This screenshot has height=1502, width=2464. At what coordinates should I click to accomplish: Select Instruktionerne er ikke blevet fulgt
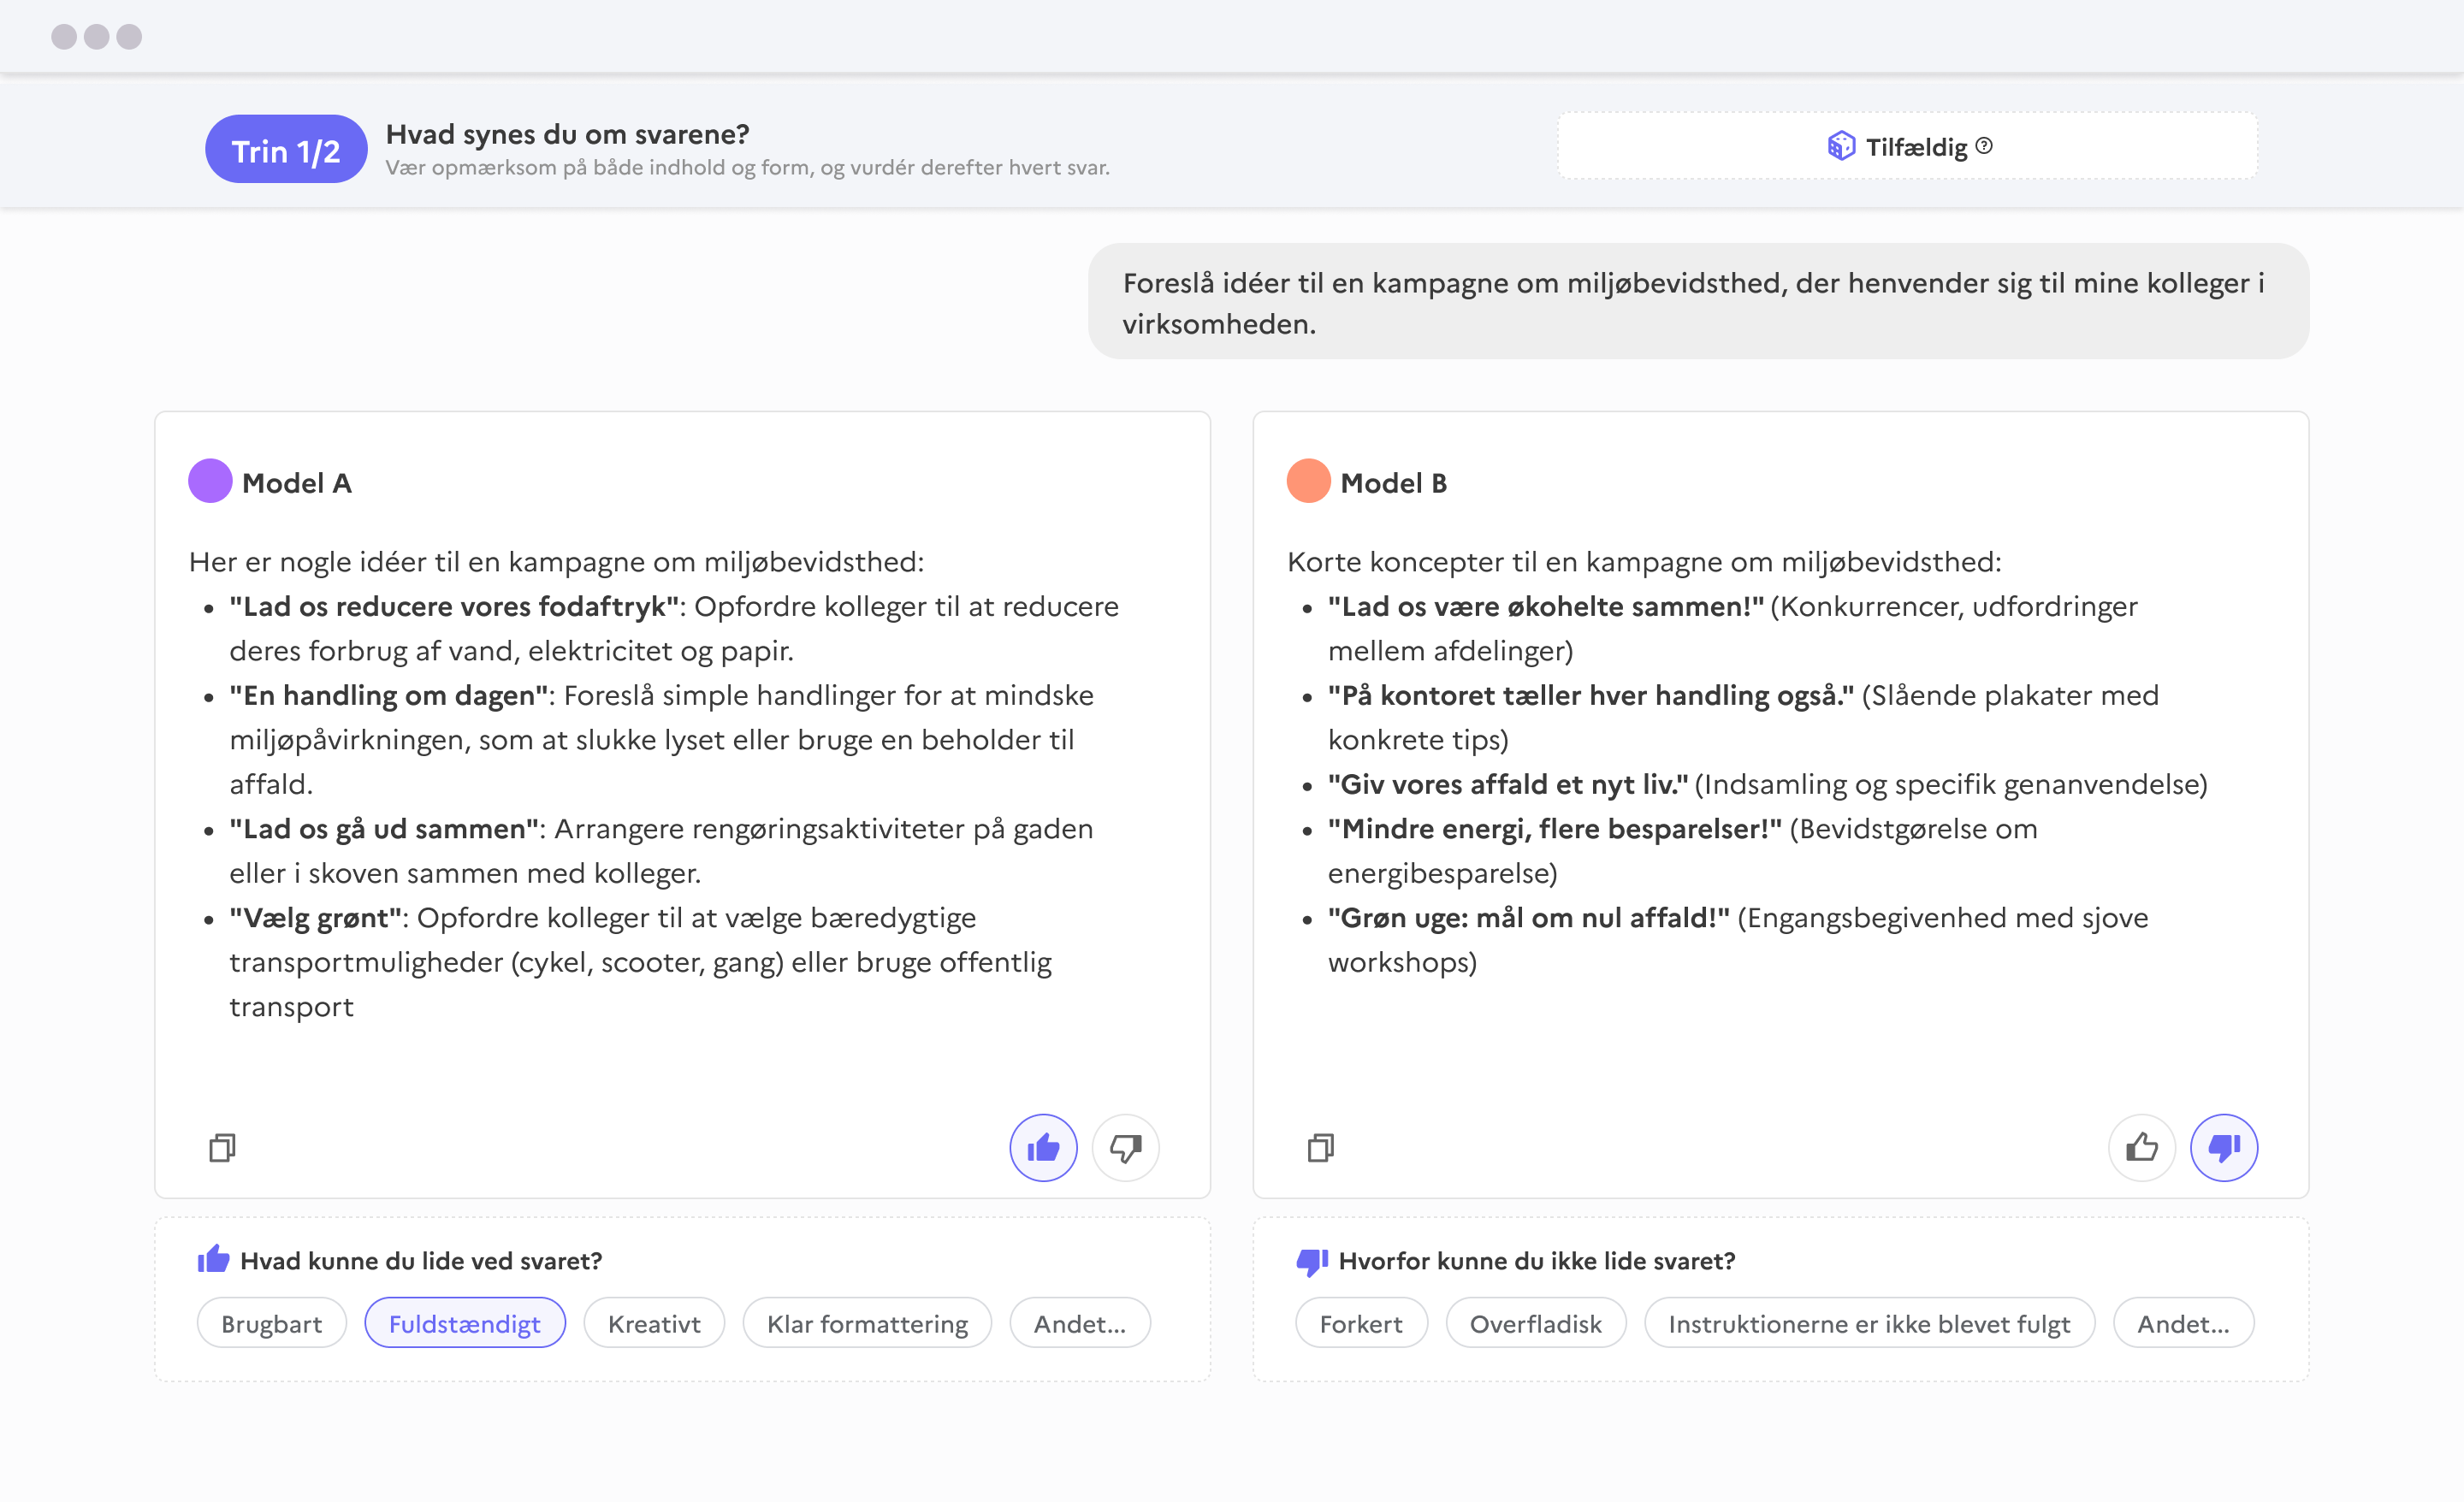click(x=1869, y=1322)
